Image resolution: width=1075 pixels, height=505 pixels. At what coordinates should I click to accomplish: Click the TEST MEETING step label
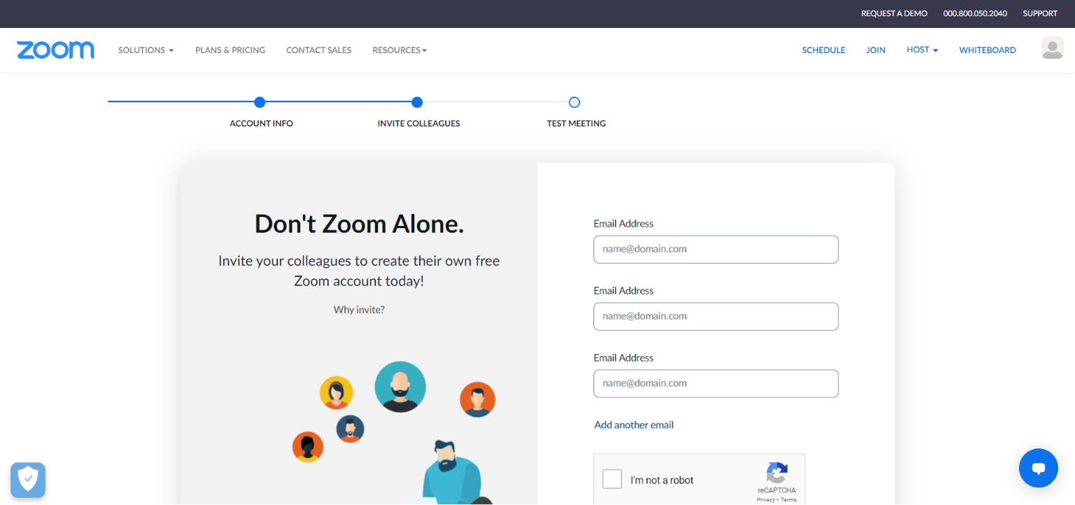click(576, 123)
